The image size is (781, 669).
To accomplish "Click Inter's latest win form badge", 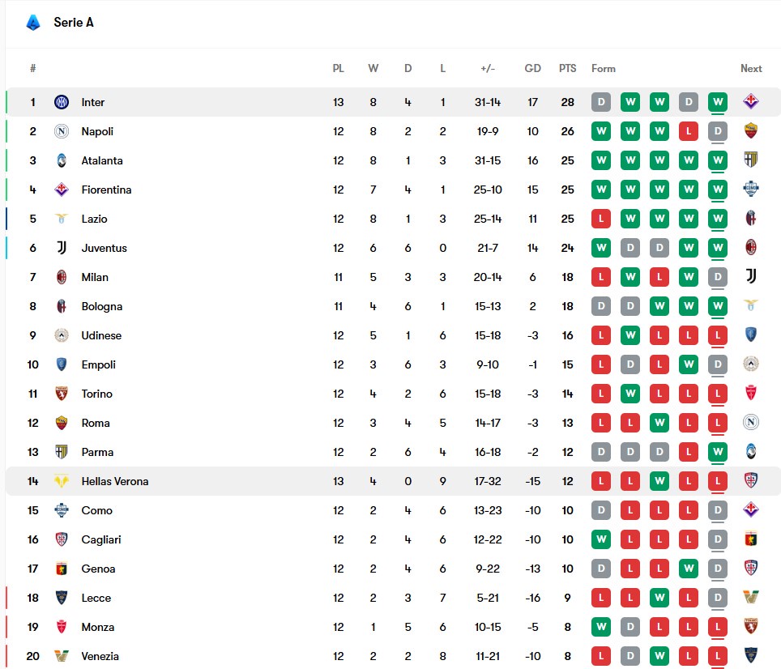I will [x=717, y=102].
